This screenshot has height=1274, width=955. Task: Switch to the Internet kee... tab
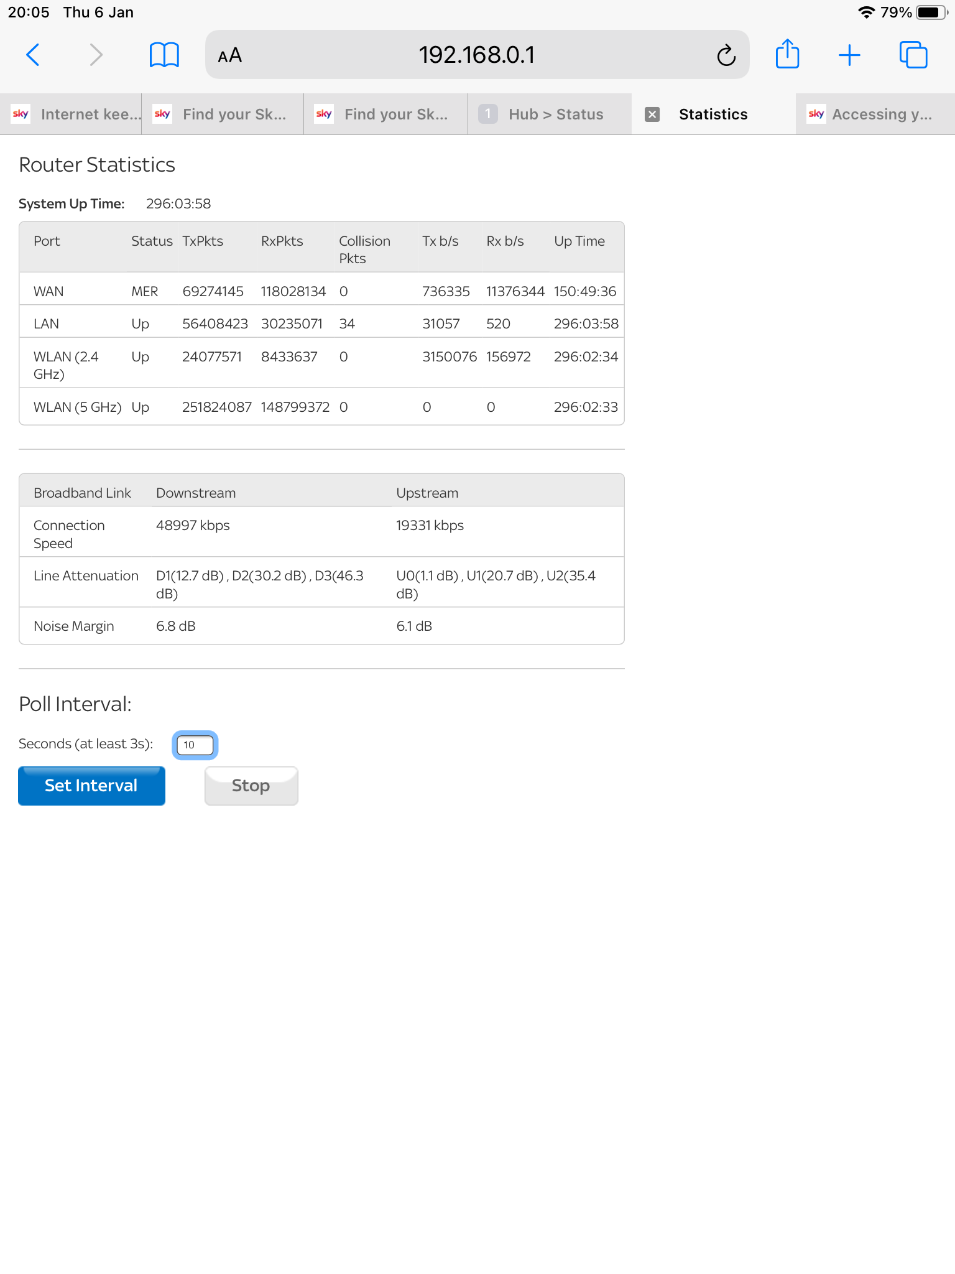pos(71,114)
